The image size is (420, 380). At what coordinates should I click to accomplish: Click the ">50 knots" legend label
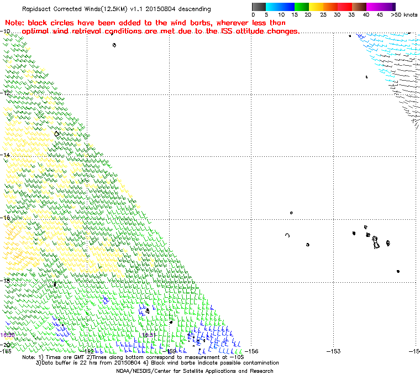coord(404,15)
